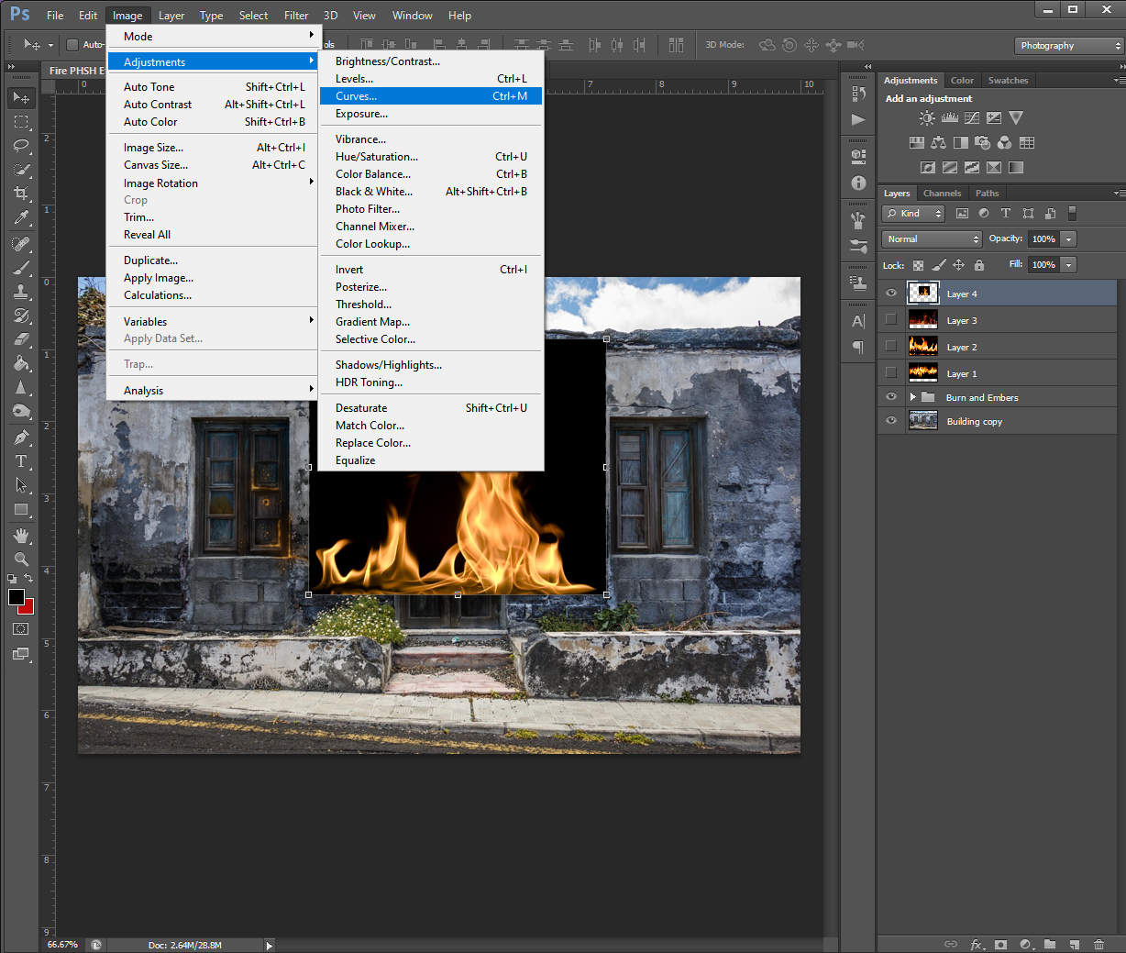Viewport: 1126px width, 953px height.
Task: Click the Brightness/Contrast adjustment icon
Action: coord(927,118)
